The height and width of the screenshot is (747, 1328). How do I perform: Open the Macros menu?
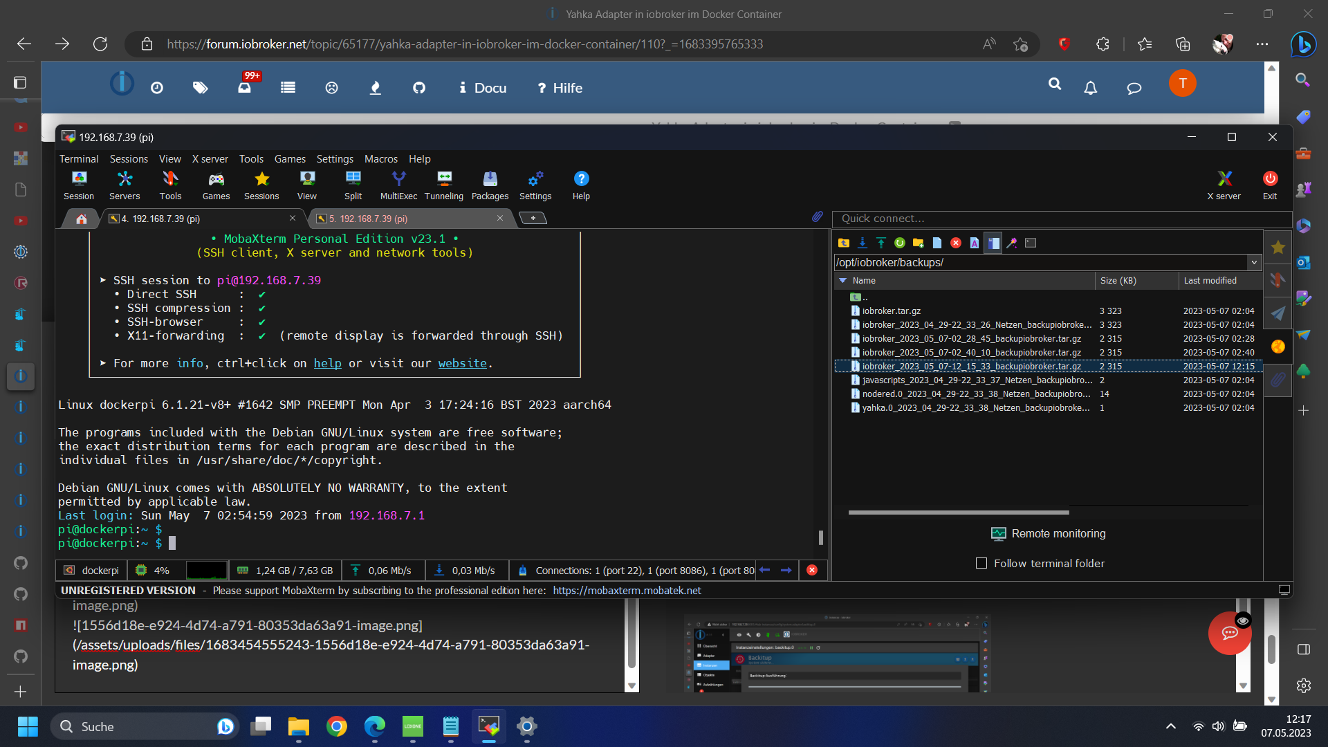coord(380,158)
